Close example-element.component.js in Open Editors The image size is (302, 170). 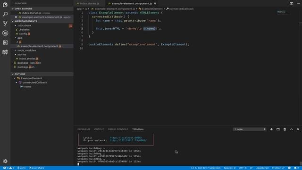(x=16, y=17)
